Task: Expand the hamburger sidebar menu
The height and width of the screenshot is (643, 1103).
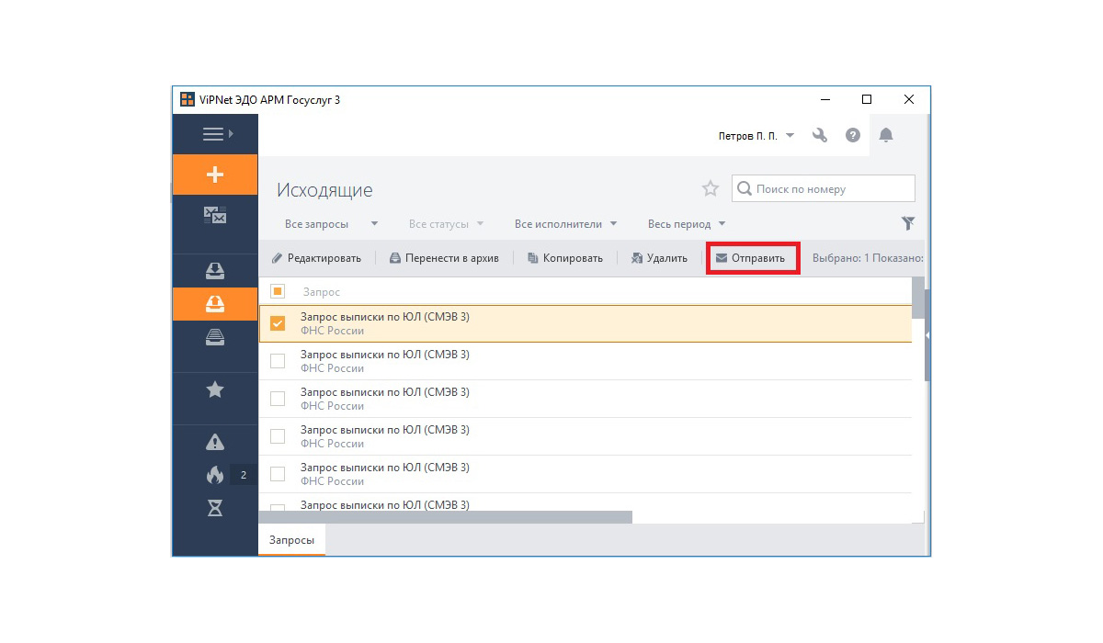Action: 217,134
